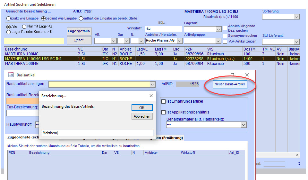Open the Sortierung dropdown
The height and width of the screenshot is (180, 308).
tap(296, 17)
